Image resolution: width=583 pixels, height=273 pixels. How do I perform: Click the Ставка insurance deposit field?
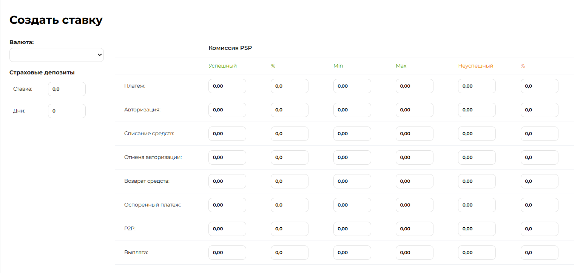(x=66, y=89)
